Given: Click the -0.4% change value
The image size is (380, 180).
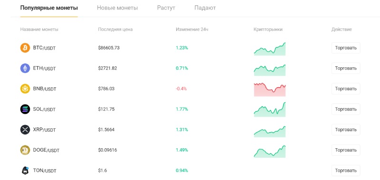Looking at the screenshot, I should (181, 89).
